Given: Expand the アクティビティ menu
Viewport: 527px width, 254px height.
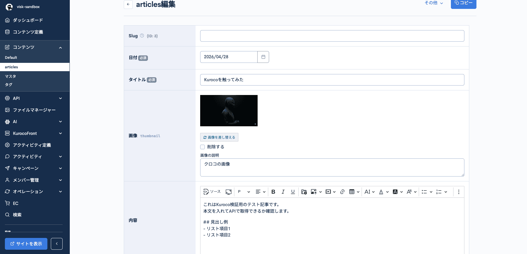Looking at the screenshot, I should pyautogui.click(x=35, y=156).
